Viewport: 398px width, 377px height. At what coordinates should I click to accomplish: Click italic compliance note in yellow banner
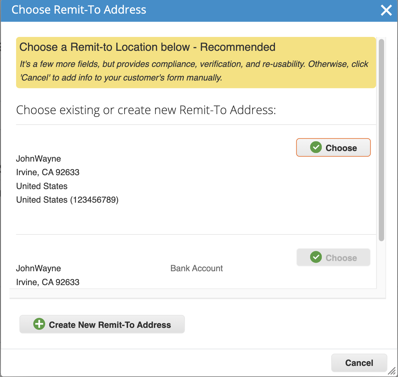(x=194, y=71)
